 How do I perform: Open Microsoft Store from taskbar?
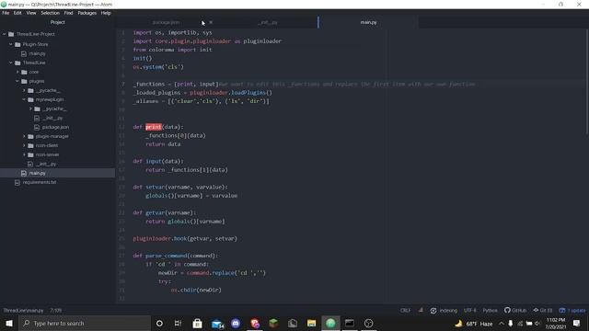click(197, 323)
